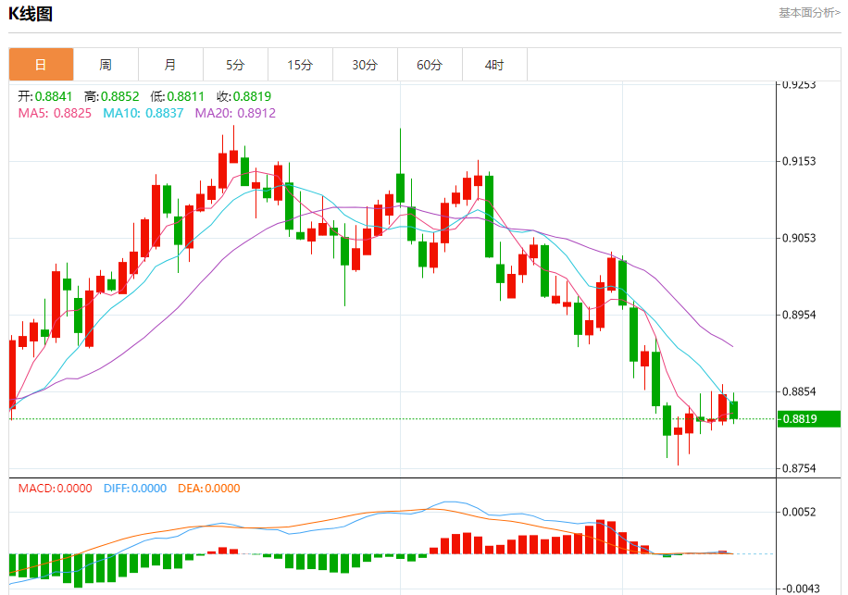Switch to the 周 weekly tab

click(x=106, y=65)
